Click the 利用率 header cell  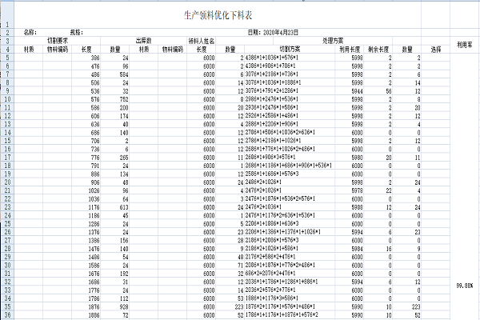pos(464,45)
